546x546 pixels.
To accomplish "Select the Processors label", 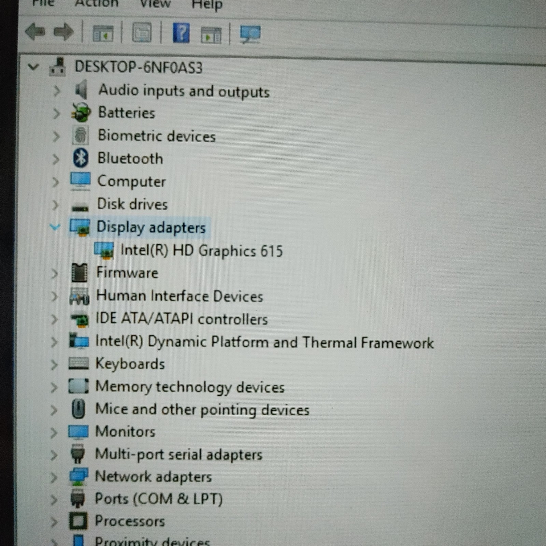I will coord(130,521).
